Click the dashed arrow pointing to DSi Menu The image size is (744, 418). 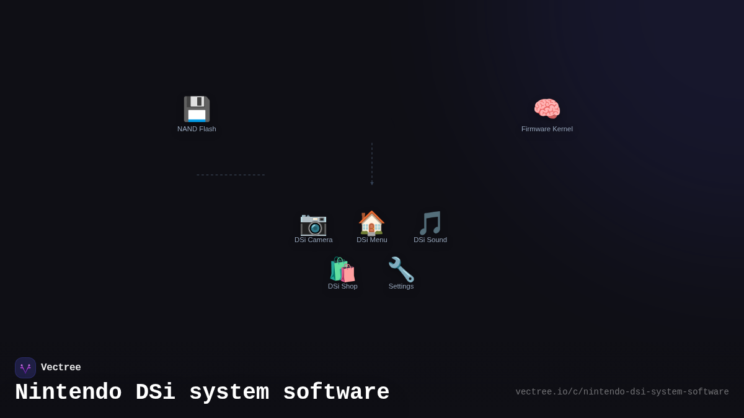(x=372, y=163)
